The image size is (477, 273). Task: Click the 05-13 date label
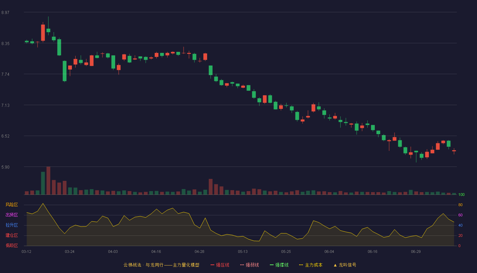point(243,252)
